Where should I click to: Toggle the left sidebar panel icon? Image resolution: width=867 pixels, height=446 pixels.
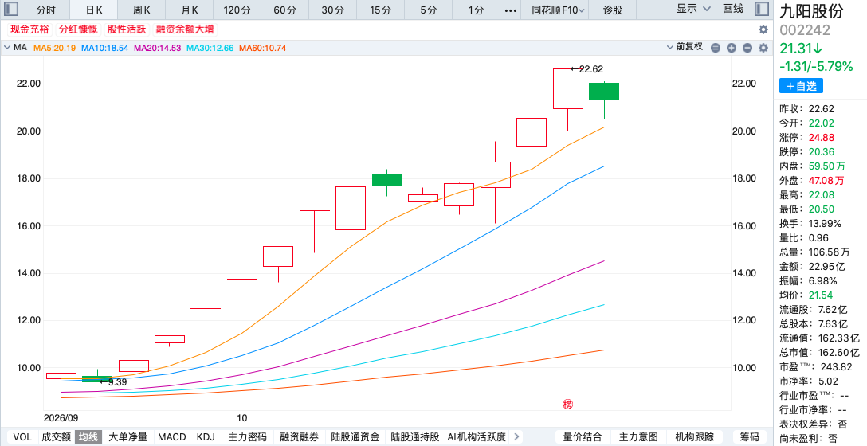[x=10, y=9]
